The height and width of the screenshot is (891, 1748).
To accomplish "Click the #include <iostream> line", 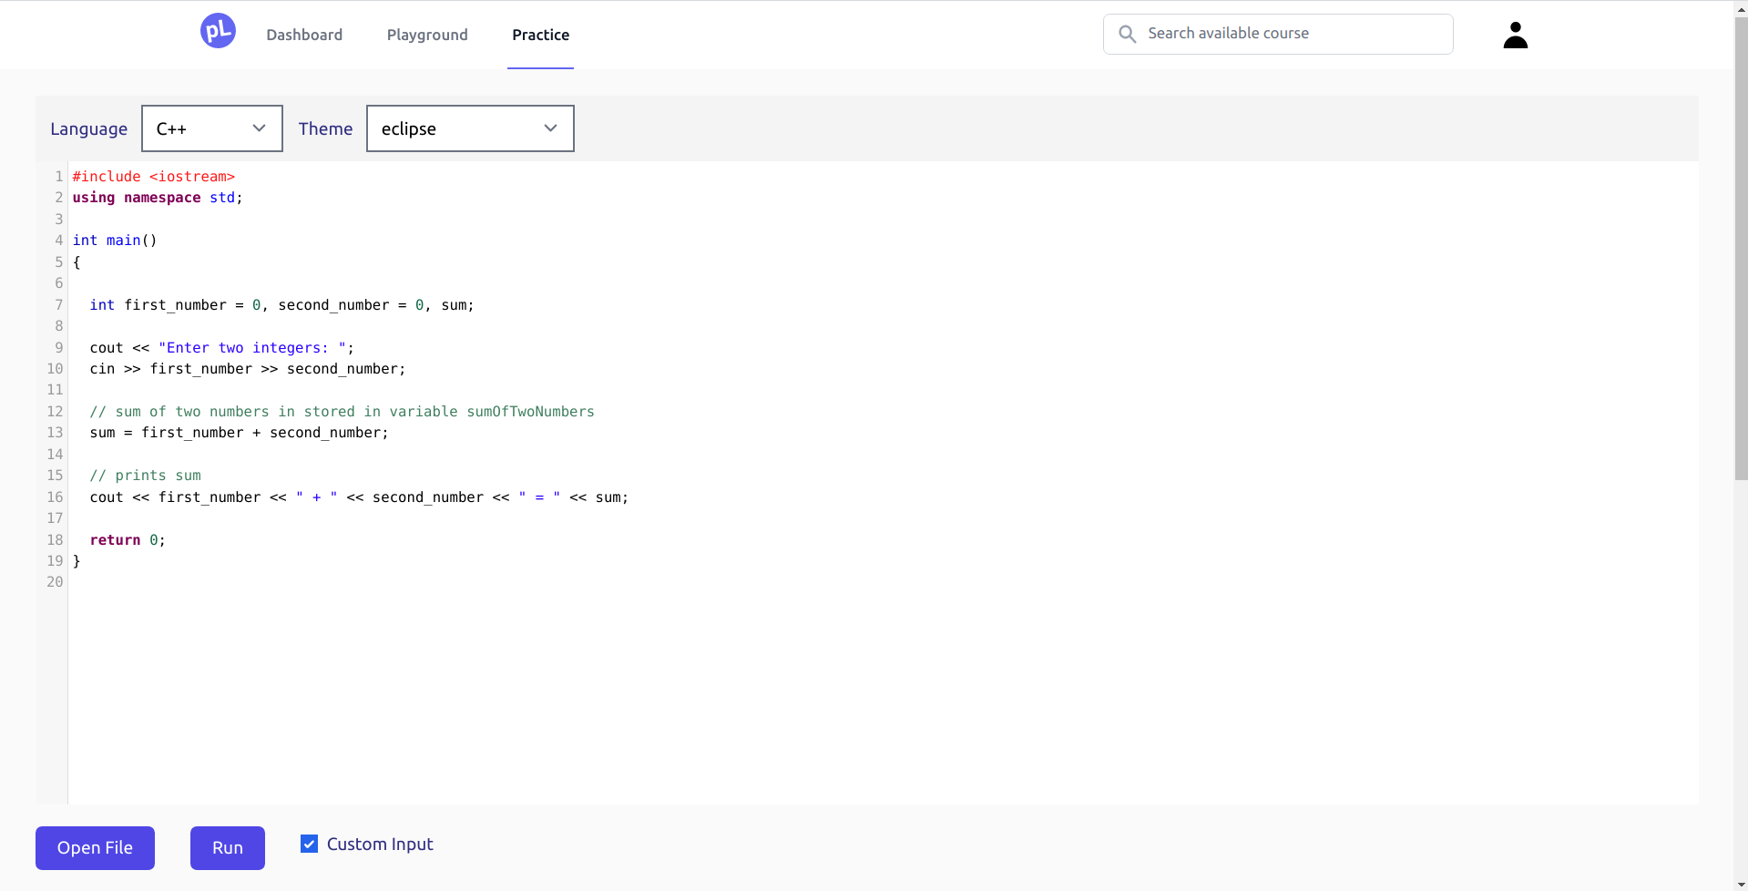I will 154,177.
